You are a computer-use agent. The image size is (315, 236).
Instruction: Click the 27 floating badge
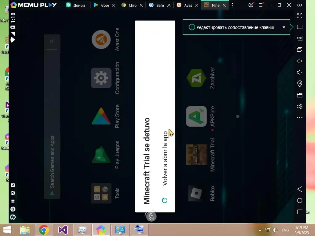[x=151, y=217]
